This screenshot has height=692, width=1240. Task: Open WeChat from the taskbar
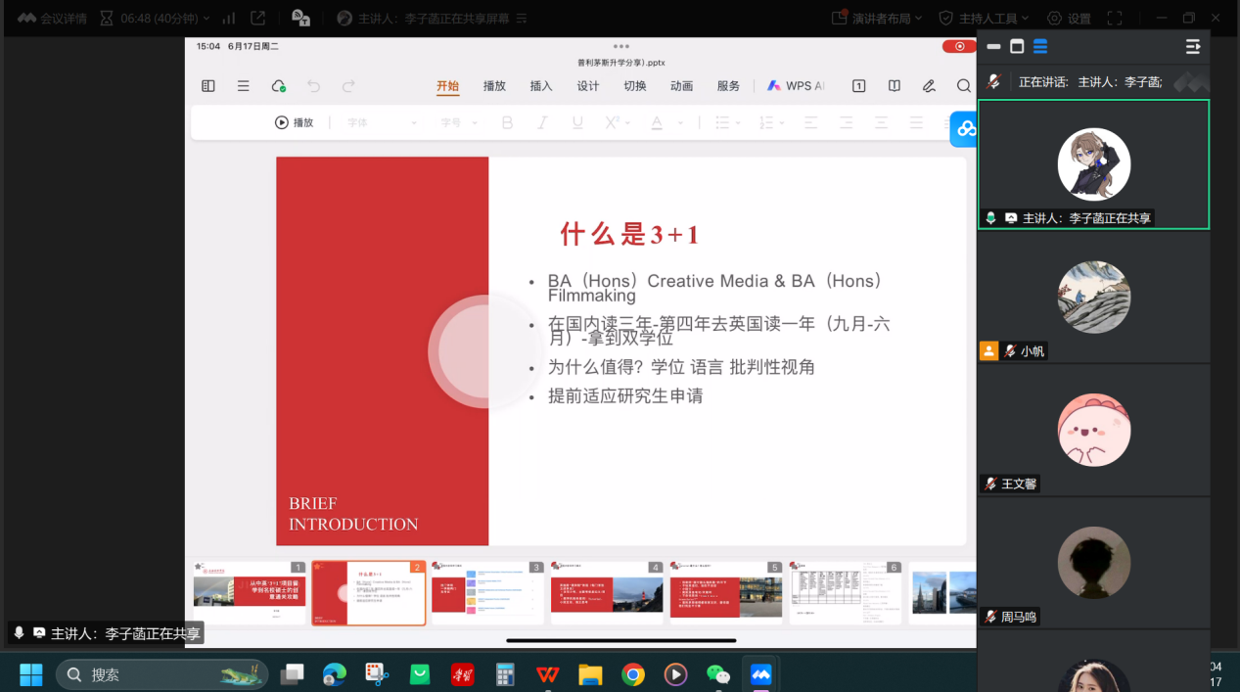[718, 674]
